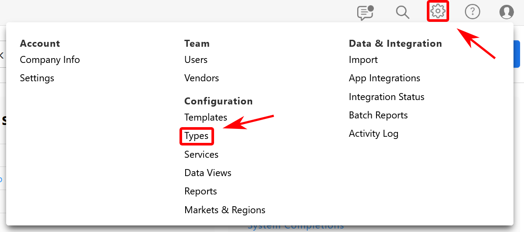Select Activity Log menu item

373,134
